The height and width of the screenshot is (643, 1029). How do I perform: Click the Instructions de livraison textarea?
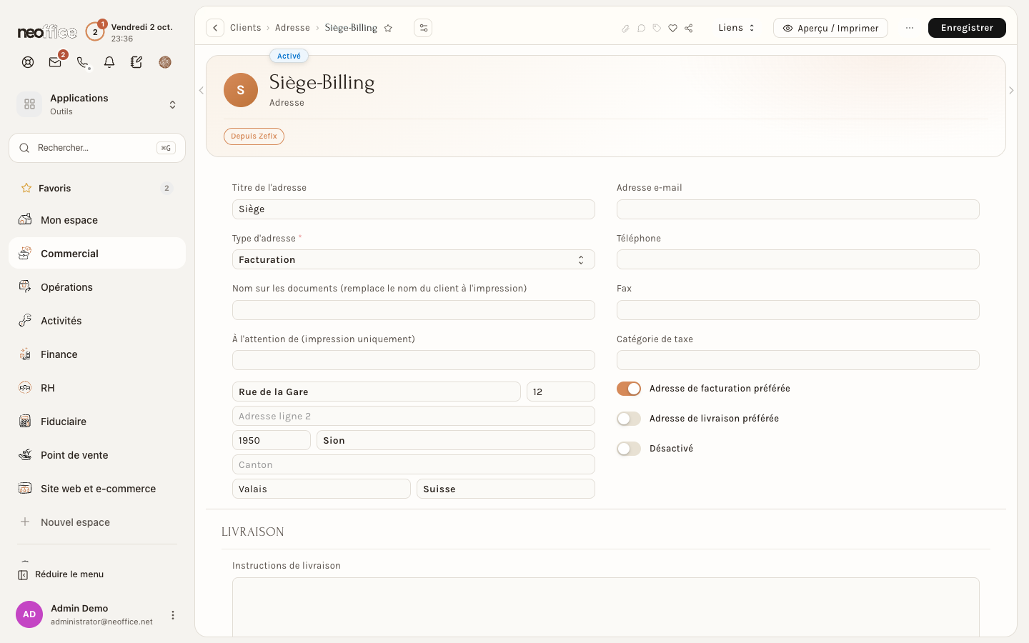coord(605,607)
